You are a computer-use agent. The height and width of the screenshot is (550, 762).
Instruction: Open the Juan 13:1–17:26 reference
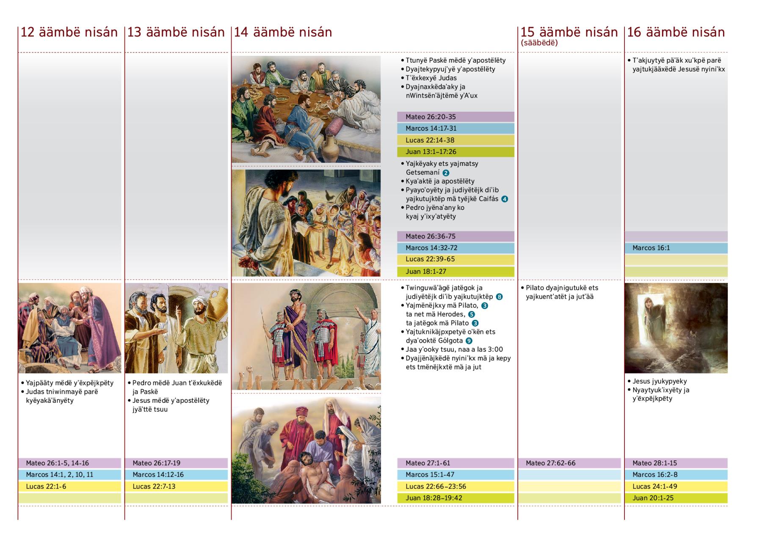click(456, 152)
